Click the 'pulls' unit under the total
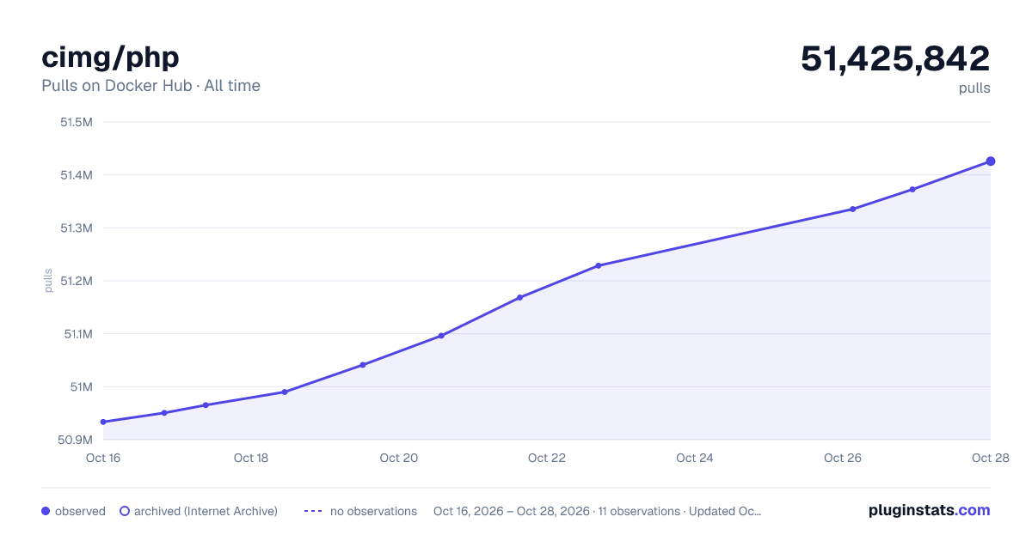Image resolution: width=1032 pixels, height=541 pixels. point(974,88)
